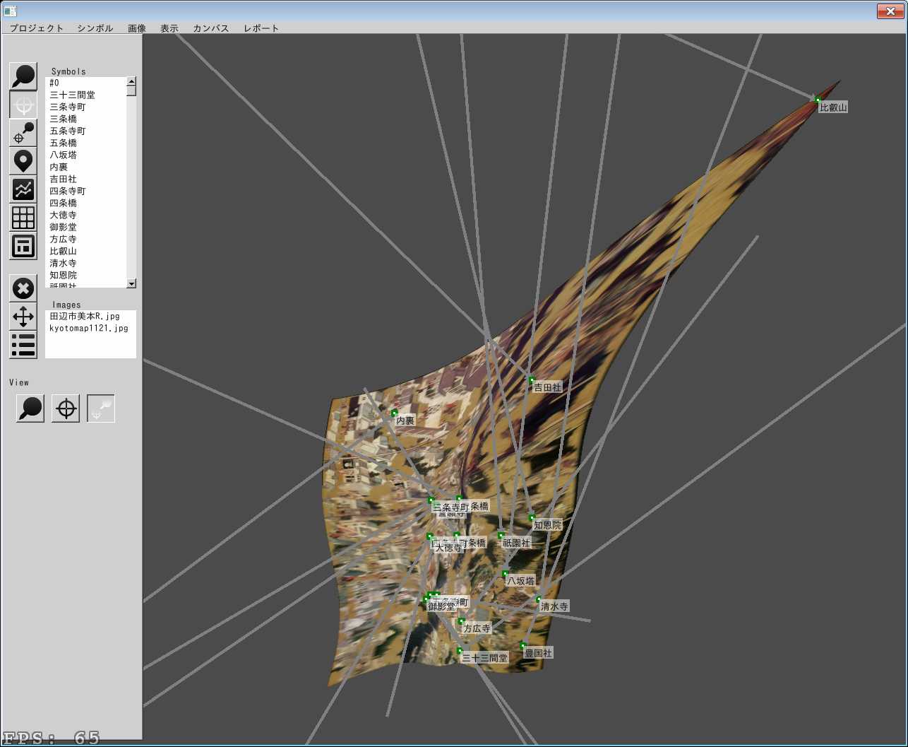908x747 pixels.
Task: Click the Symbols list scroll-up arrow
Action: 131,81
